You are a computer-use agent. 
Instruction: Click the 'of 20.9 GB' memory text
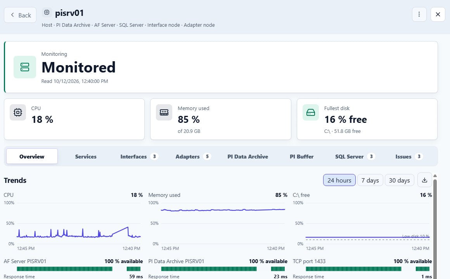(x=189, y=131)
